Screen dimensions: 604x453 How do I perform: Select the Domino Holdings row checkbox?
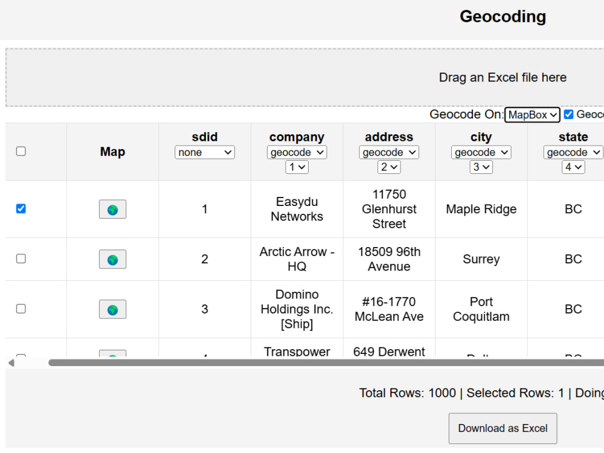[x=21, y=309]
